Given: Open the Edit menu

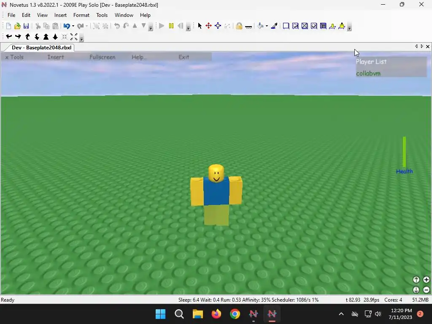Looking at the screenshot, I should click(x=26, y=15).
